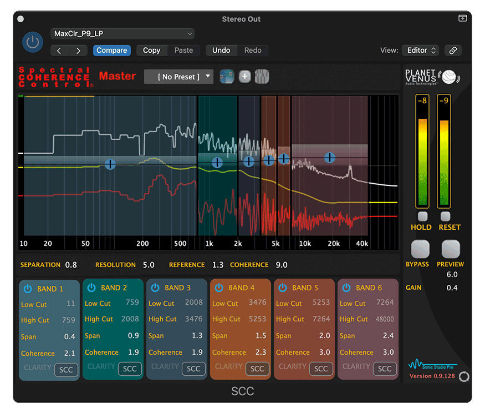The width and height of the screenshot is (485, 418).
Task: Click the Paste button
Action: coord(183,51)
